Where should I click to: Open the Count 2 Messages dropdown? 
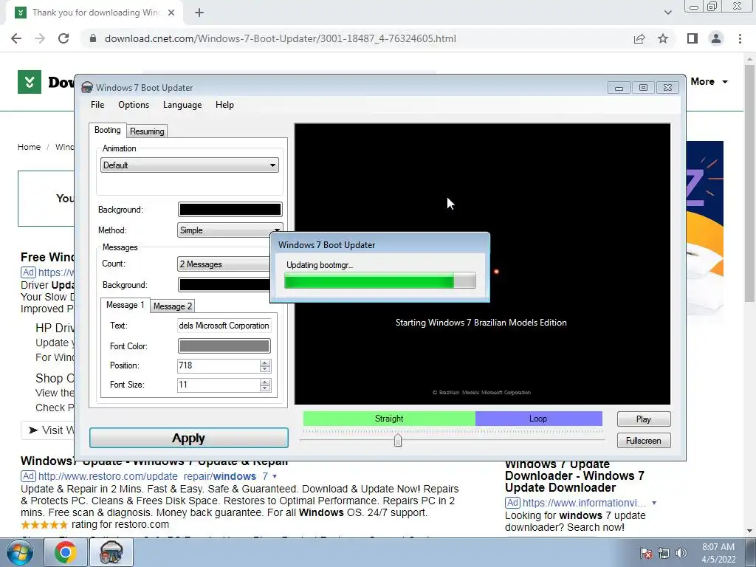(x=224, y=264)
